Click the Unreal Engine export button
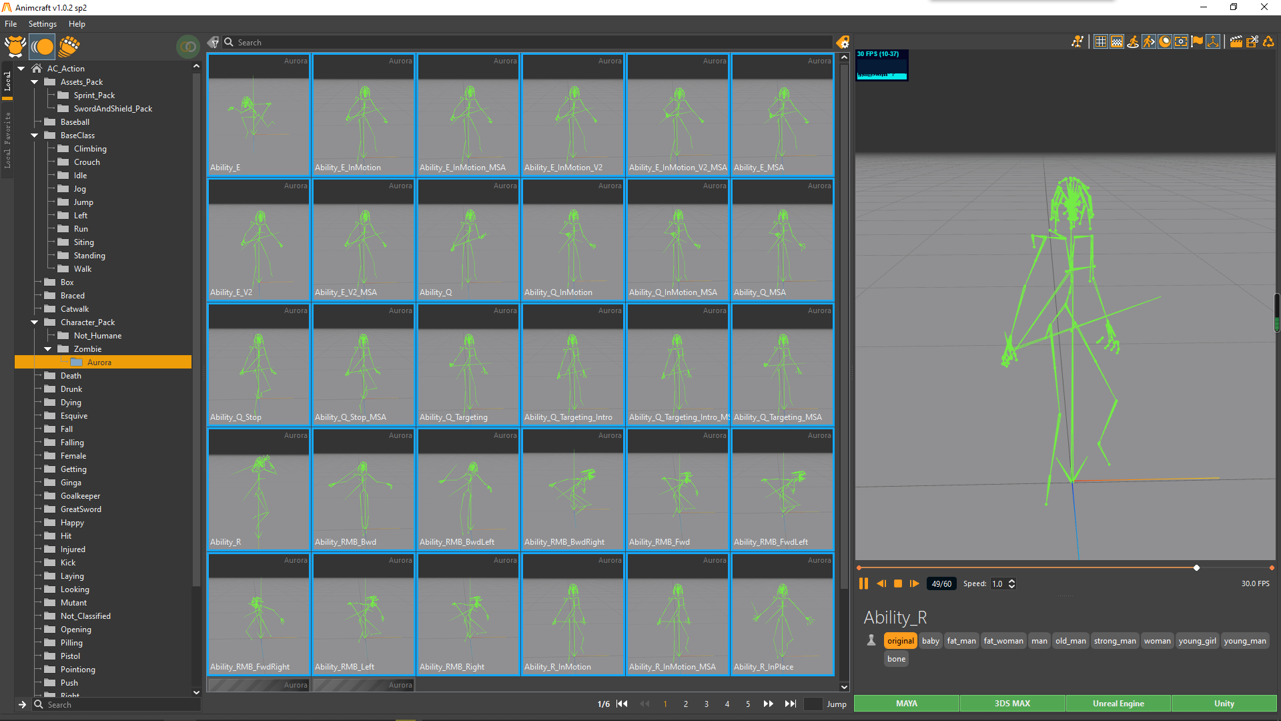The image size is (1281, 721). [1118, 704]
